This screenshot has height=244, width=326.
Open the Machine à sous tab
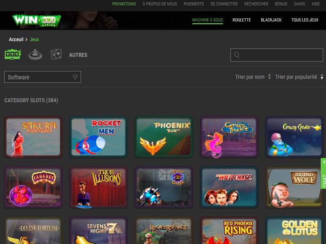[x=207, y=20]
